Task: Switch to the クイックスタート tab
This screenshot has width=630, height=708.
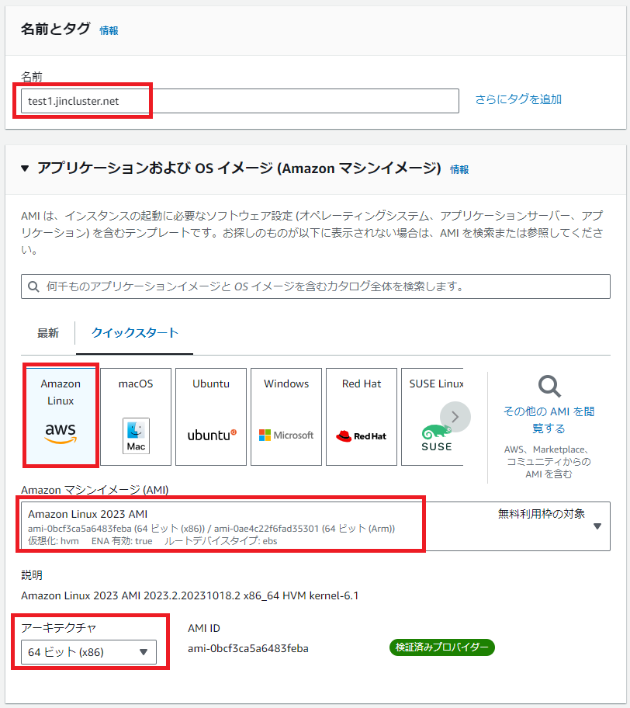Action: point(135,333)
